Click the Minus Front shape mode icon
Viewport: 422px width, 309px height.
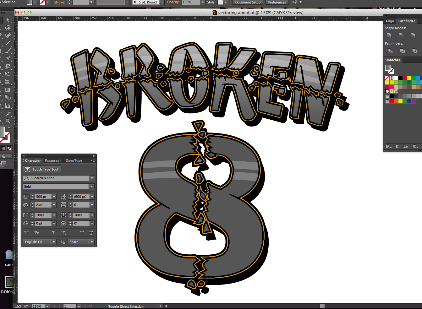point(400,35)
